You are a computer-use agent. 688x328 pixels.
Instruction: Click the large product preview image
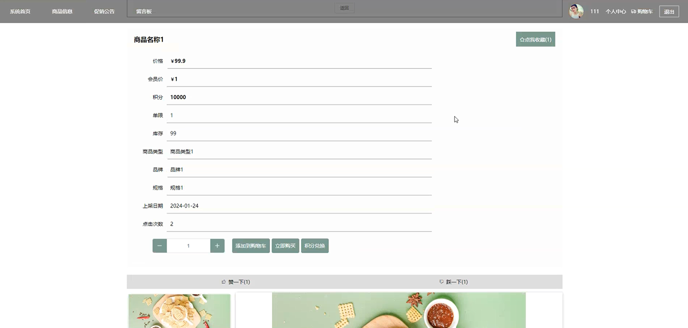click(x=399, y=310)
